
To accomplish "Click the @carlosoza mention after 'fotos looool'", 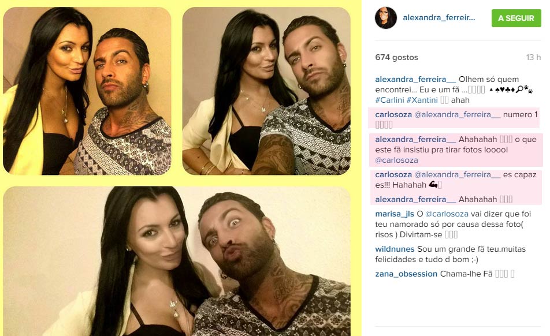I will 396,160.
